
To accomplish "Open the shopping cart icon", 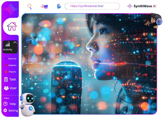I will coord(44,6).
